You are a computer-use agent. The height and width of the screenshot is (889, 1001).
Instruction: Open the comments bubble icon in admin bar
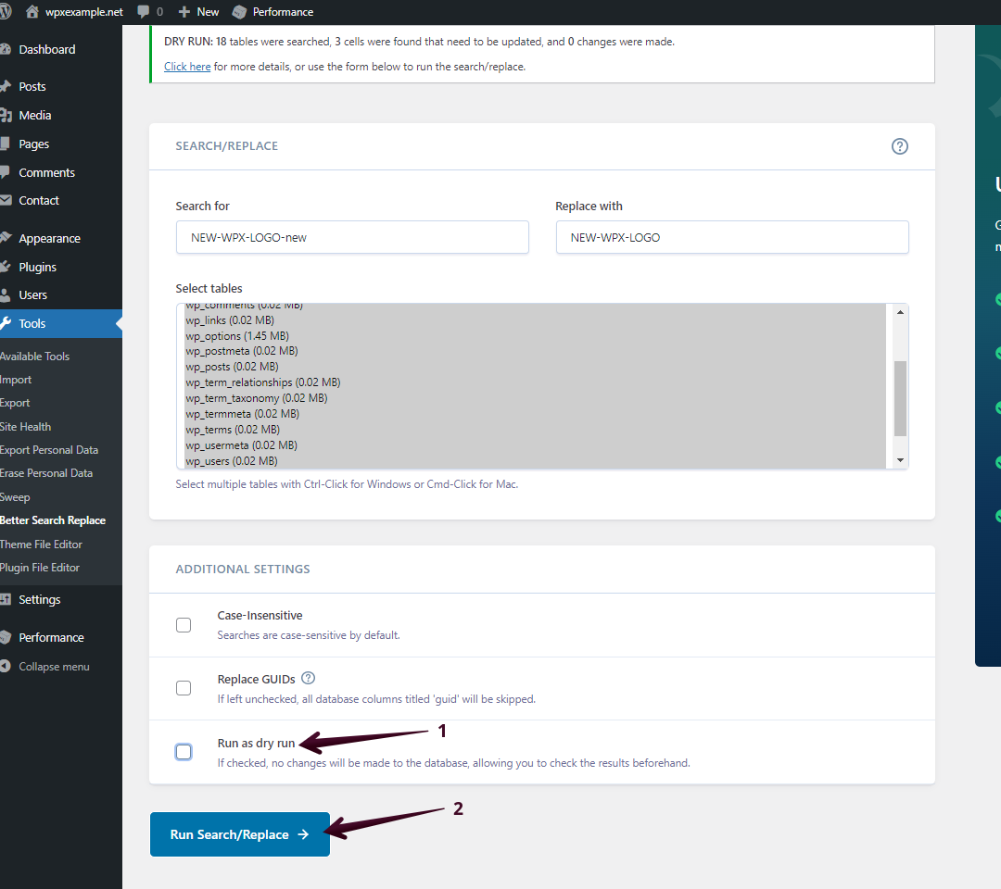pos(144,12)
